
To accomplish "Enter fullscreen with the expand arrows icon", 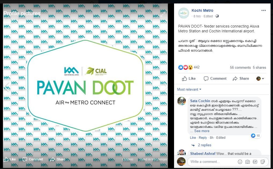I will (163, 15).
